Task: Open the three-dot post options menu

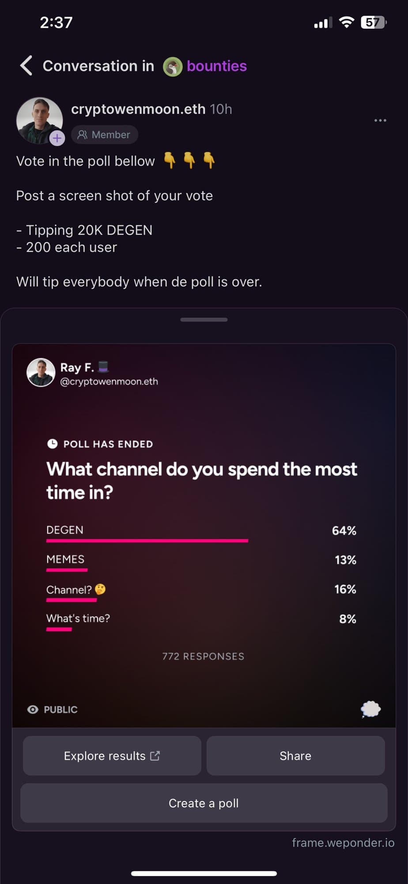Action: (380, 120)
